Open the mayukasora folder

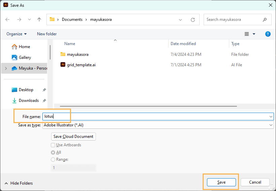[77, 54]
